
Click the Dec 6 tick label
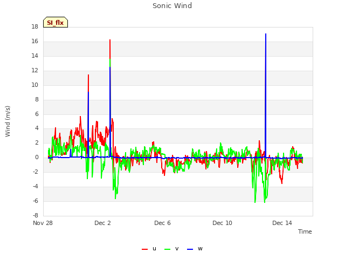coord(162,223)
